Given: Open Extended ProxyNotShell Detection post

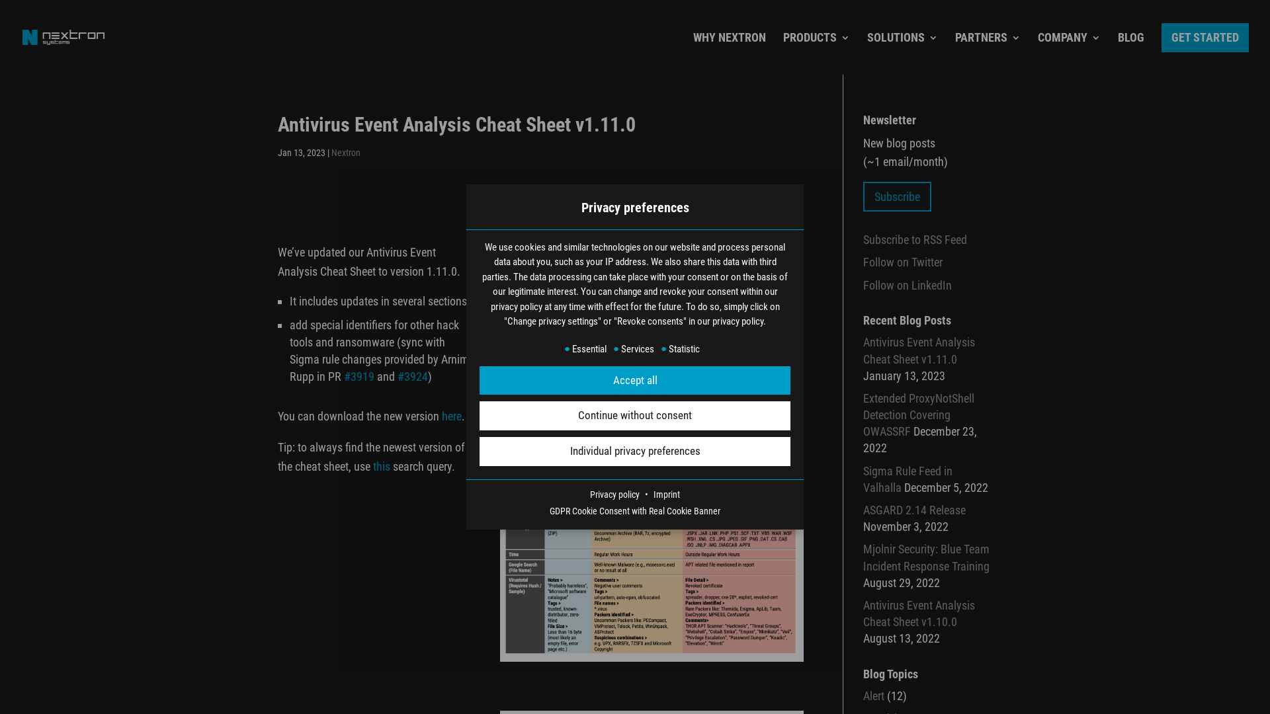Looking at the screenshot, I should click(918, 415).
